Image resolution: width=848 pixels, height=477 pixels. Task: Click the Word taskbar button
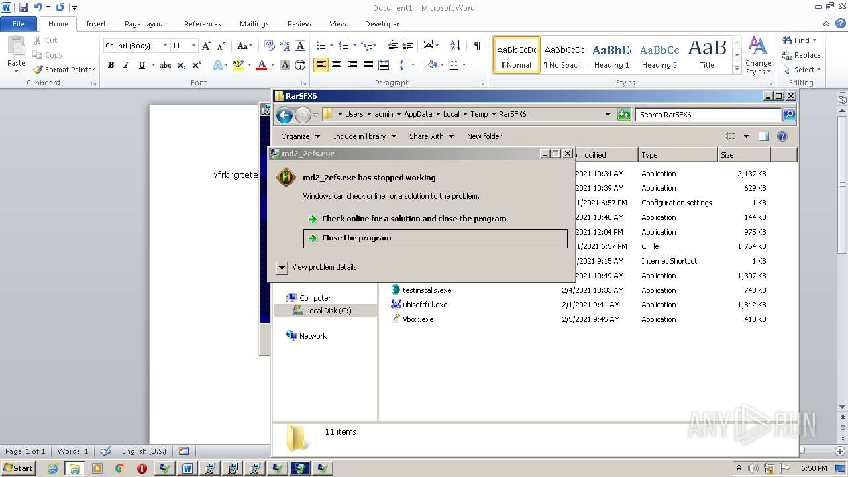pos(187,468)
